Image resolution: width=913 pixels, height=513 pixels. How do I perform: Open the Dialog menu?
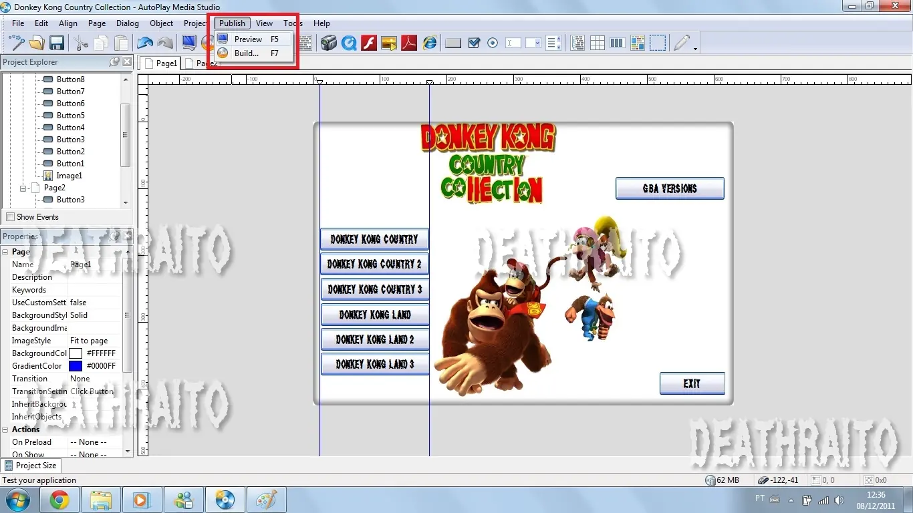coord(128,23)
